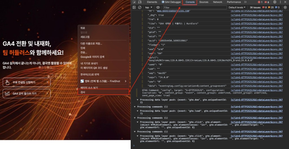
Task: Click the red error count badge
Action: [x=260, y=2]
